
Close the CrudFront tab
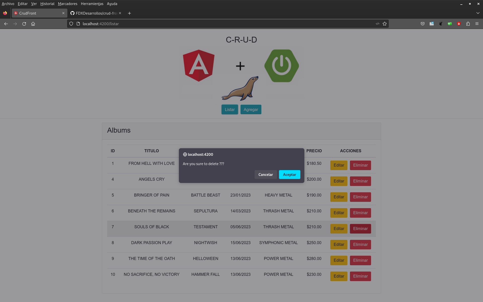point(63,13)
